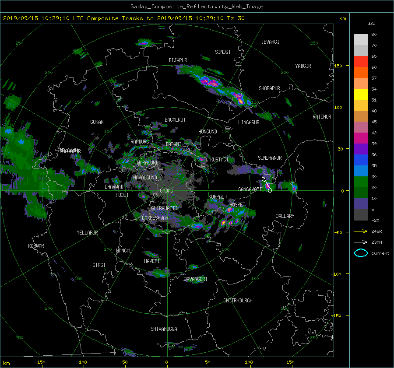
Task: Click the SIRSI label
Action: click(99, 265)
